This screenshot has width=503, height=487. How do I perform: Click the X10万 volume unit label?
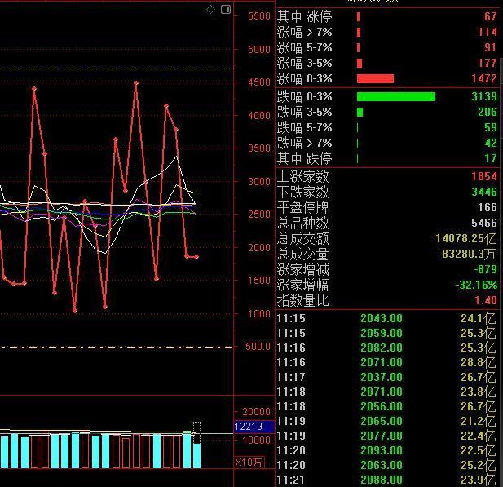pyautogui.click(x=249, y=463)
